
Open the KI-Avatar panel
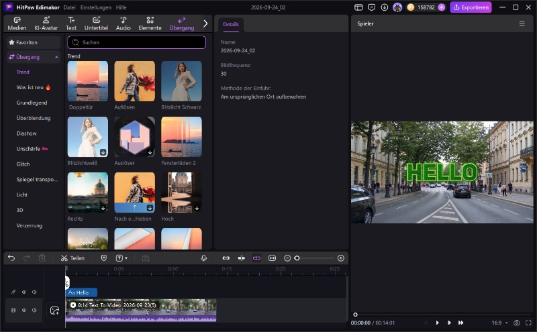pyautogui.click(x=46, y=23)
